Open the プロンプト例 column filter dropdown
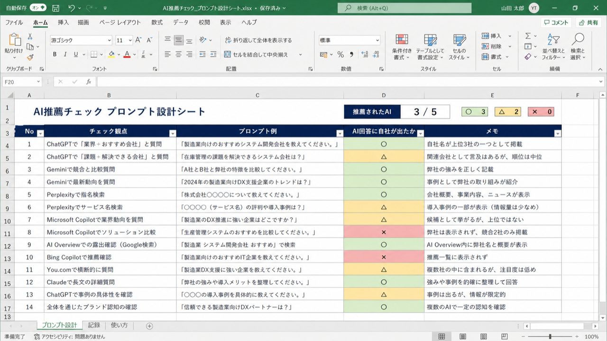Image resolution: width=607 pixels, height=341 pixels. coord(340,134)
